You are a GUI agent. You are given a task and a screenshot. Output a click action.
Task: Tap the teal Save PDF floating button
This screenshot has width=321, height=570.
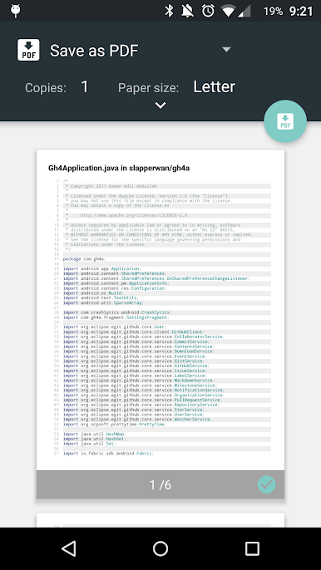click(285, 121)
